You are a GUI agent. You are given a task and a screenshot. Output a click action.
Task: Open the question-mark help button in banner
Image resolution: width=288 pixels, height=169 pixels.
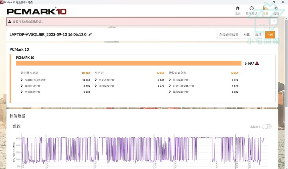274,22
